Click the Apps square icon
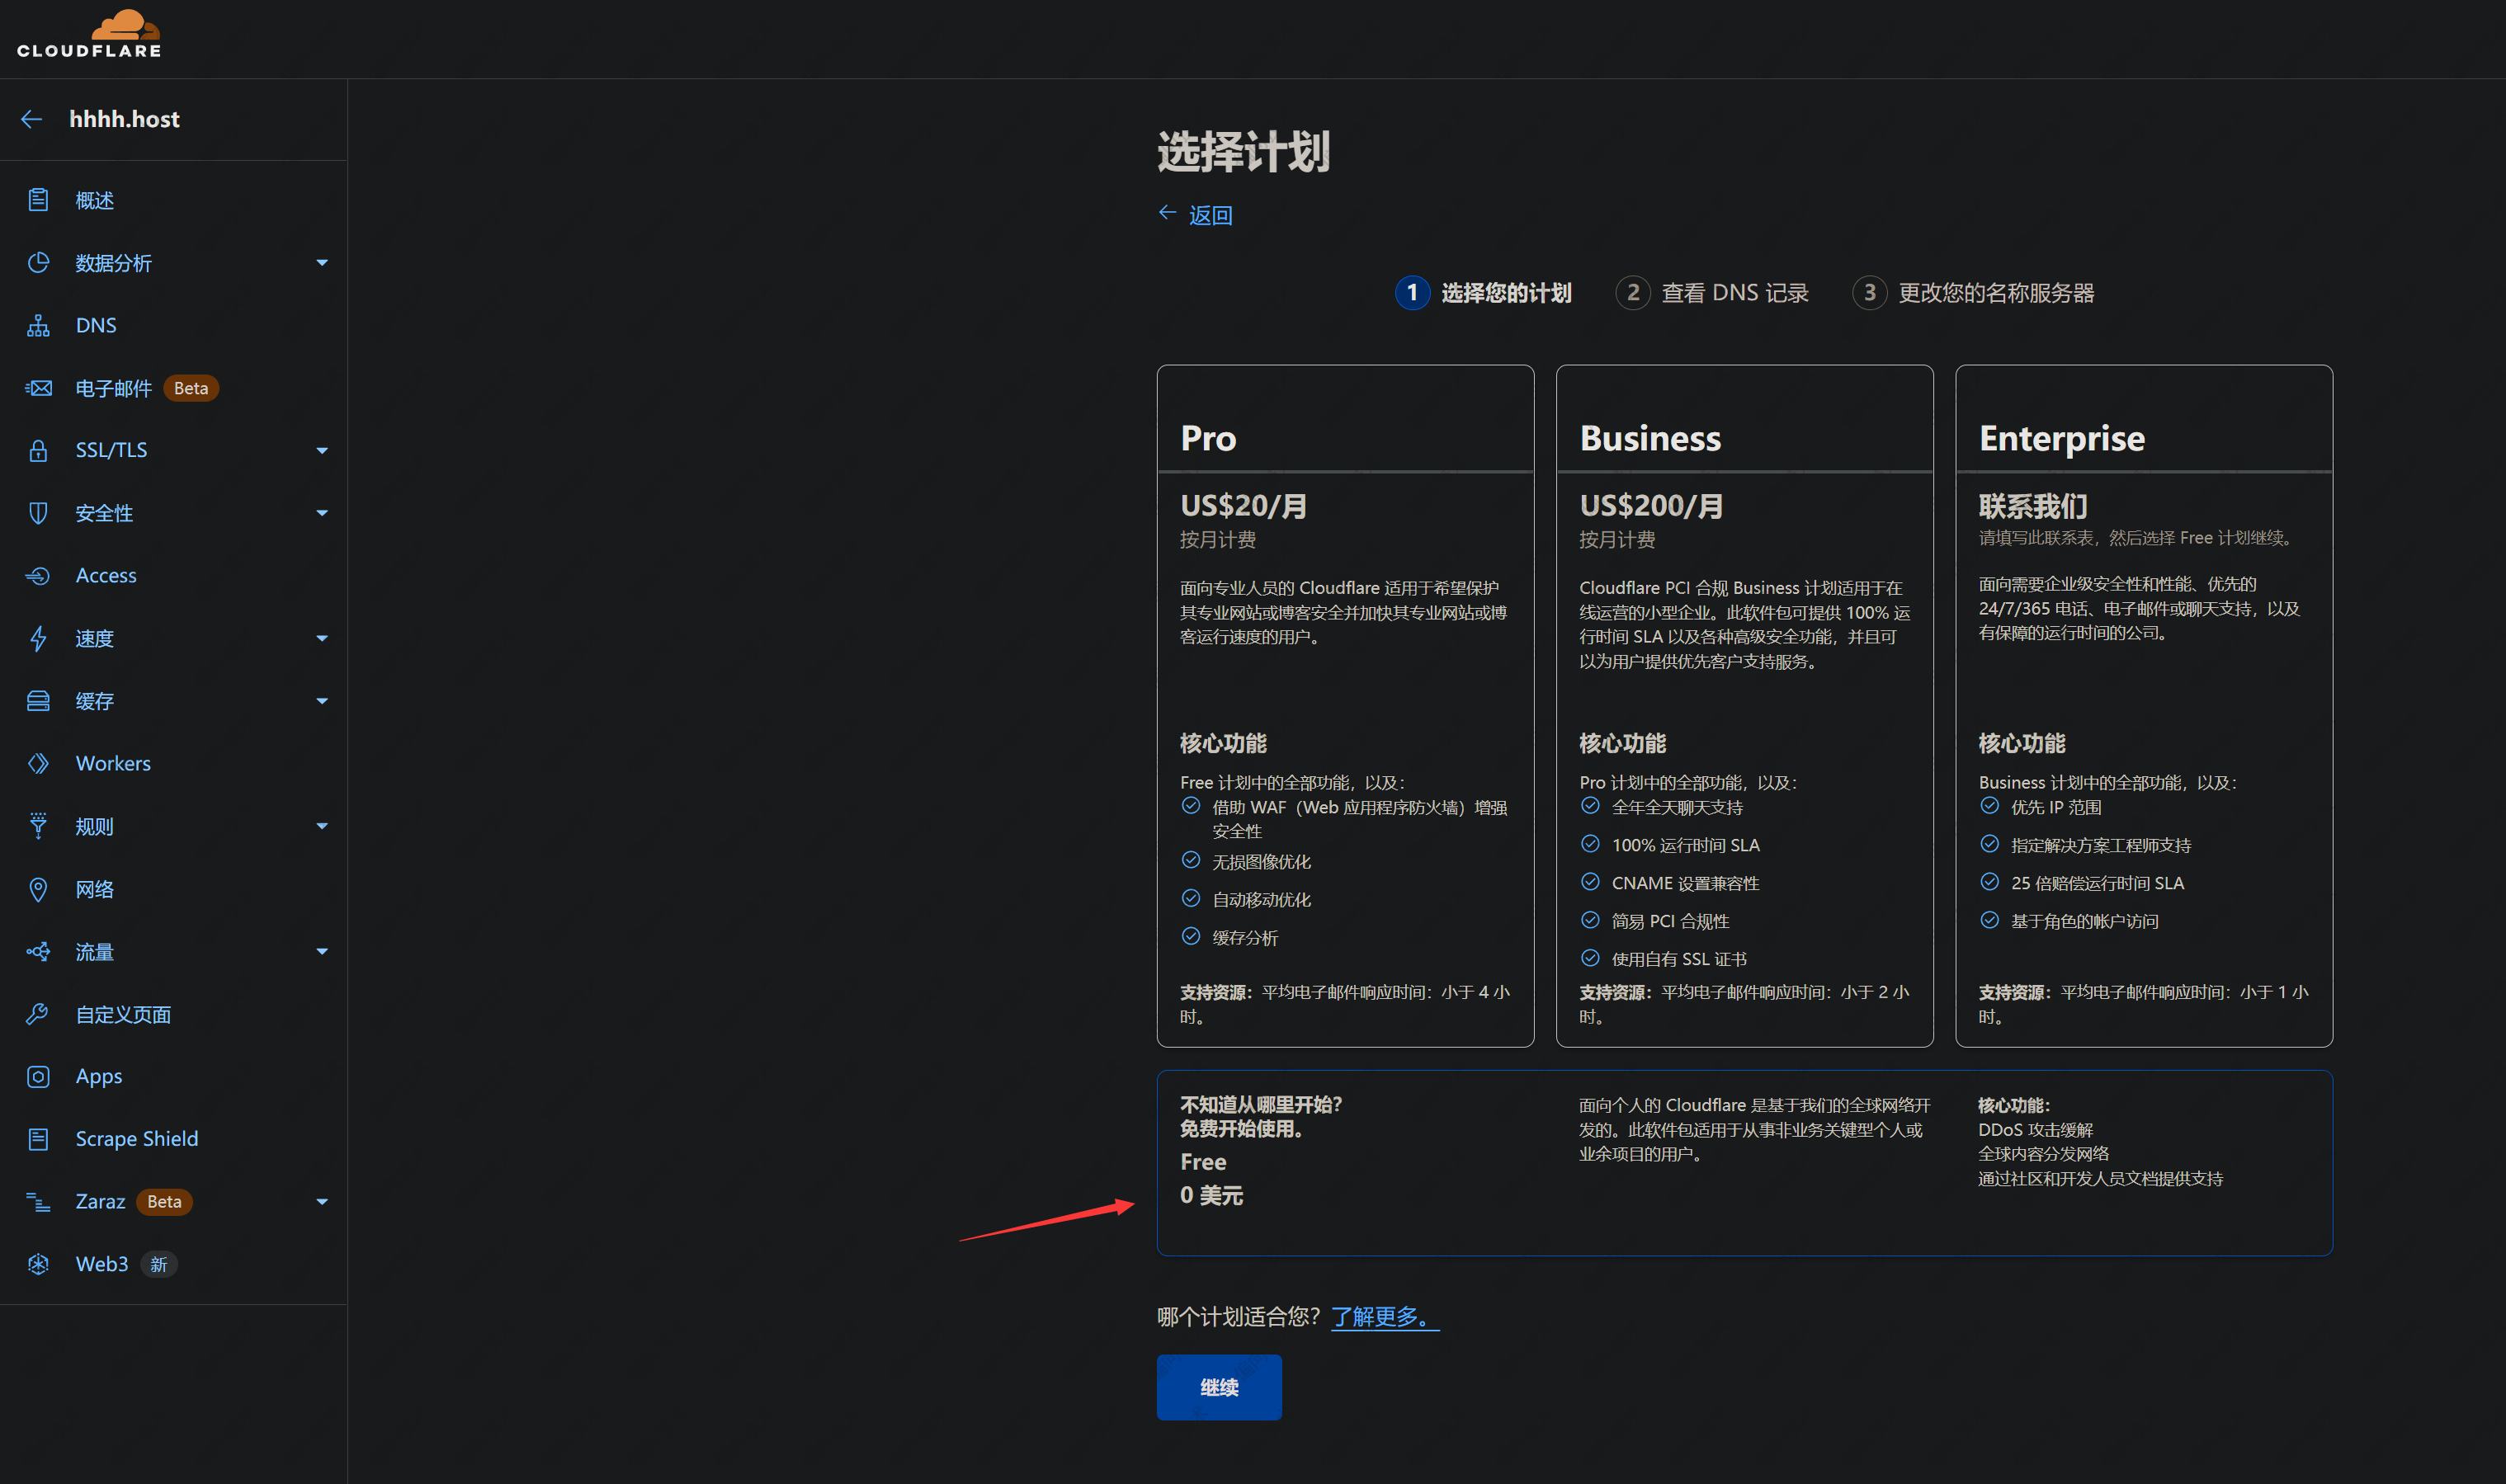The image size is (2506, 1484). click(38, 1077)
